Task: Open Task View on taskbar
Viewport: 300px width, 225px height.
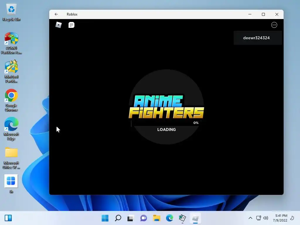Action: (130, 218)
